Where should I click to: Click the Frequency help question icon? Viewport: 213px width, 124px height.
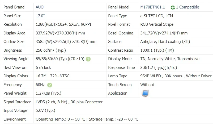point(50,85)
